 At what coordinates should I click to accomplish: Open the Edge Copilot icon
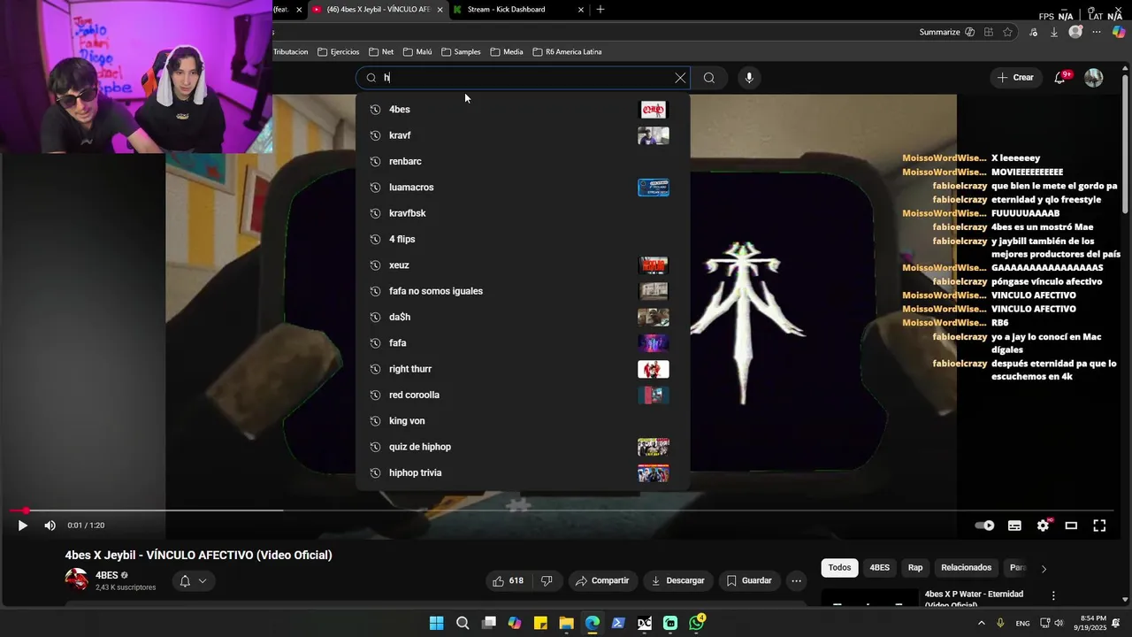click(1119, 32)
